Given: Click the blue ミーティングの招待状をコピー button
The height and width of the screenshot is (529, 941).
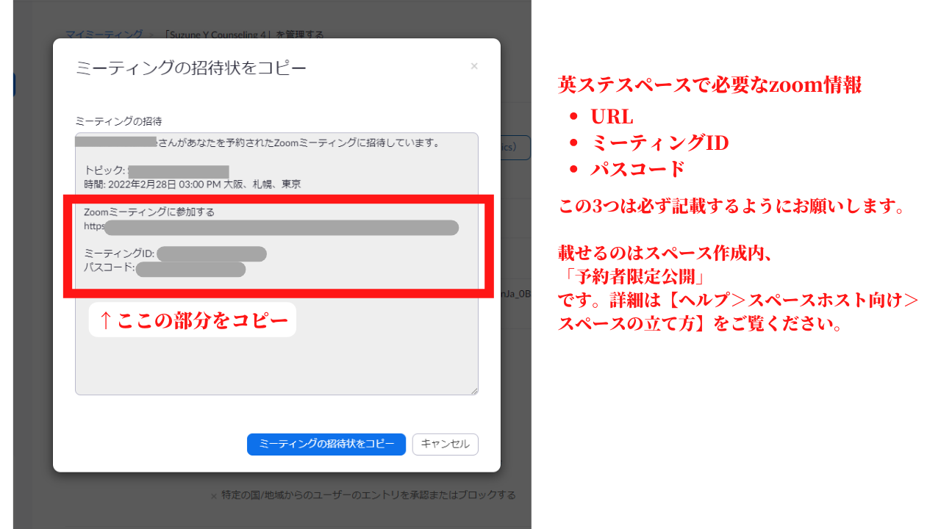Looking at the screenshot, I should coord(326,445).
